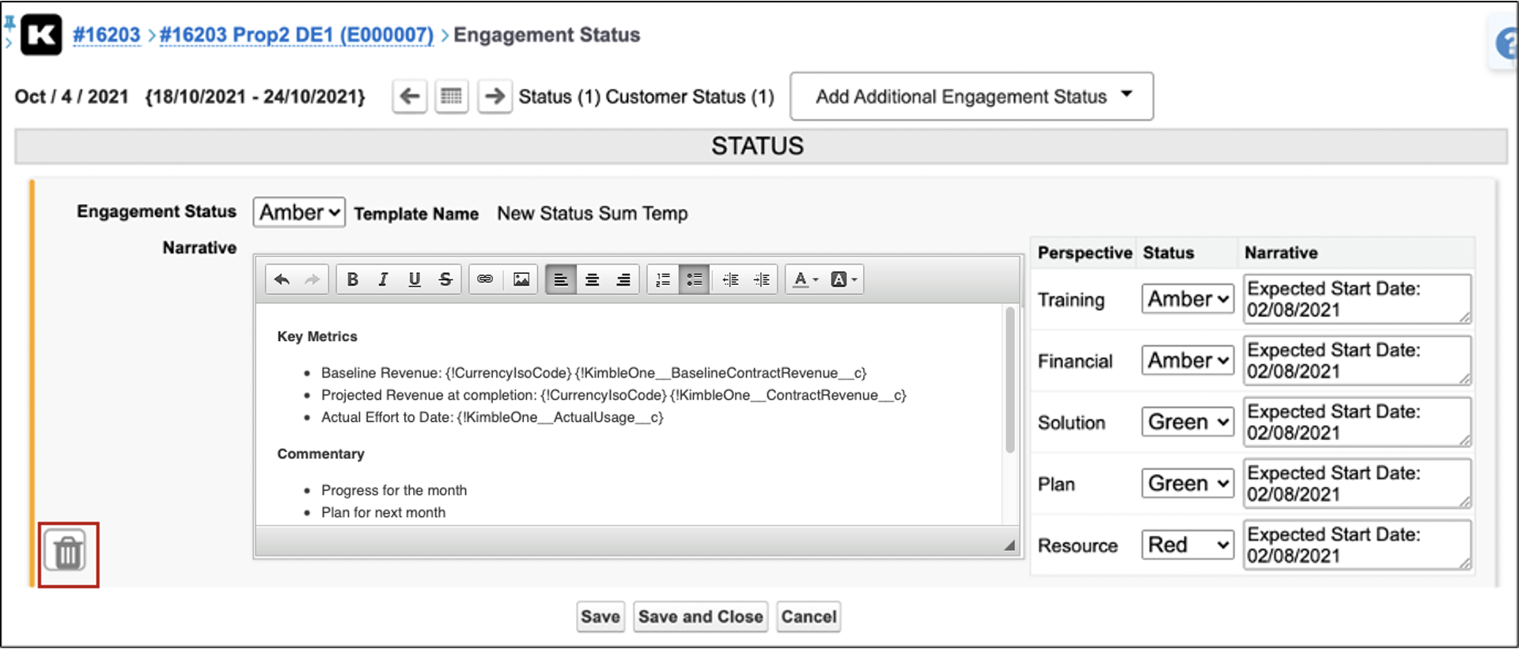Apply strikethrough formatting

(x=445, y=279)
